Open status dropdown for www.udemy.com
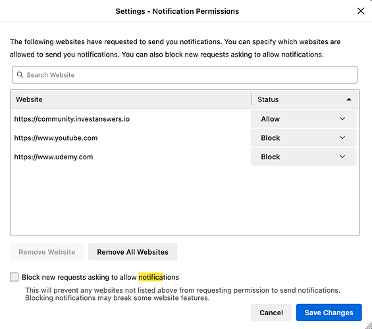The height and width of the screenshot is (329, 372). pos(304,157)
